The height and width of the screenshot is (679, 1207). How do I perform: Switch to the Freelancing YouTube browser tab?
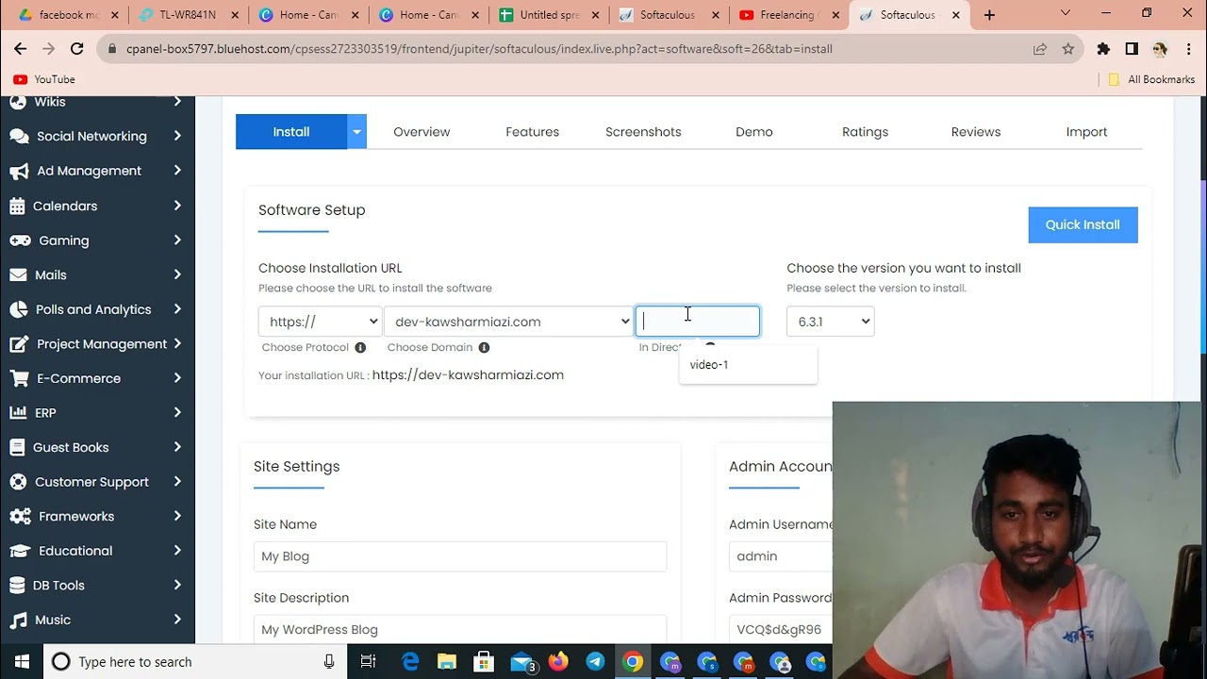click(790, 15)
